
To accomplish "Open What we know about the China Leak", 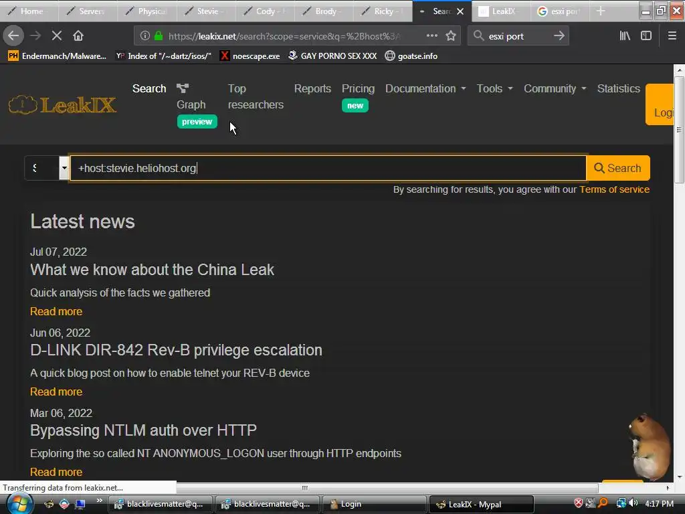I will pyautogui.click(x=152, y=270).
